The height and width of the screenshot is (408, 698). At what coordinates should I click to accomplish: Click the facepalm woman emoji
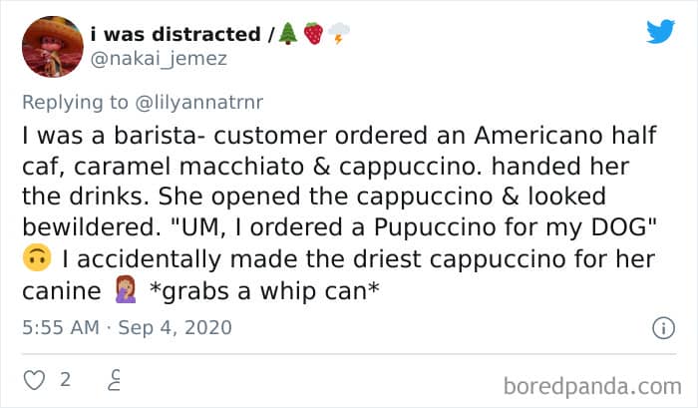pyautogui.click(x=126, y=289)
